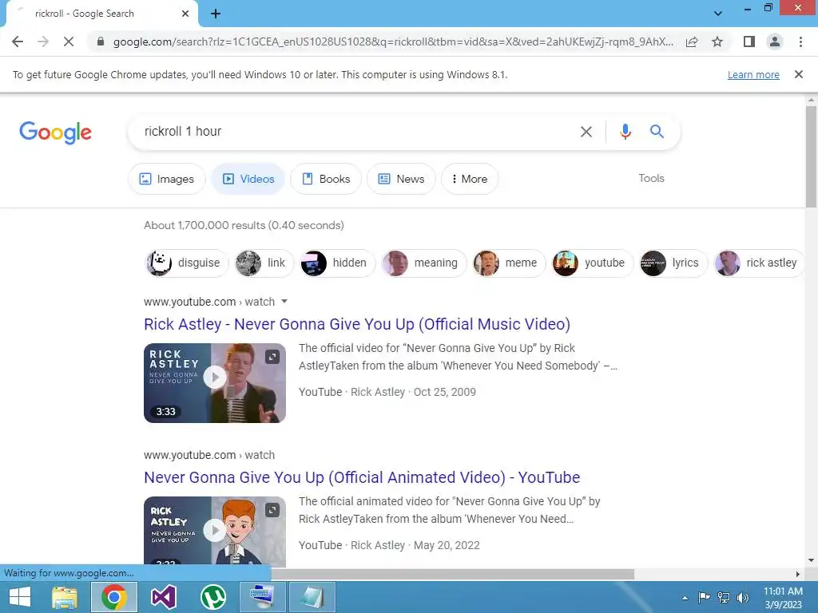The height and width of the screenshot is (613, 818).
Task: Open Never Gonna Give You Up Official Music Video
Action: coord(357,324)
